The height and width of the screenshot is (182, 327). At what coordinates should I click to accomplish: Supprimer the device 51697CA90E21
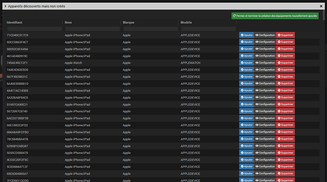pyautogui.click(x=285, y=104)
